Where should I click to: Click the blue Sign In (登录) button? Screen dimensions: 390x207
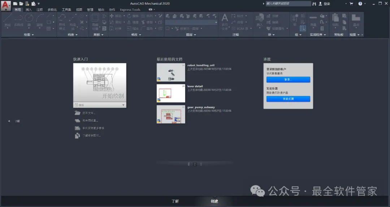(288, 80)
